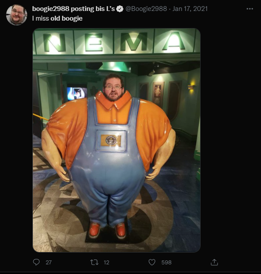Click the reply speech bubble icon
Screen dimensions: 261x274
click(36, 262)
